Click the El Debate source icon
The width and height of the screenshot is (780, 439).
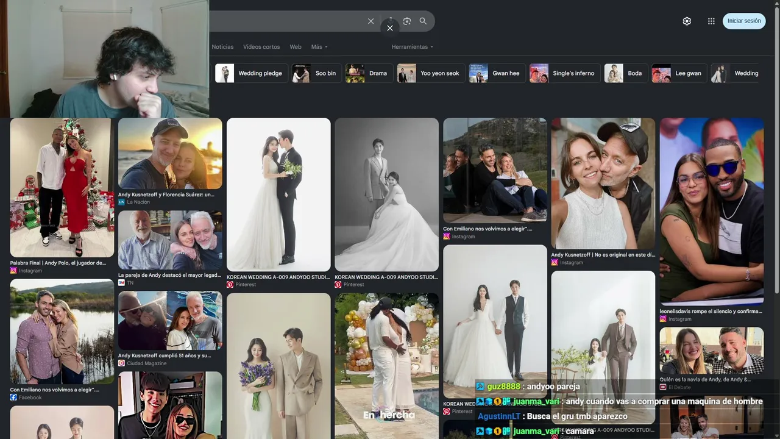(663, 387)
